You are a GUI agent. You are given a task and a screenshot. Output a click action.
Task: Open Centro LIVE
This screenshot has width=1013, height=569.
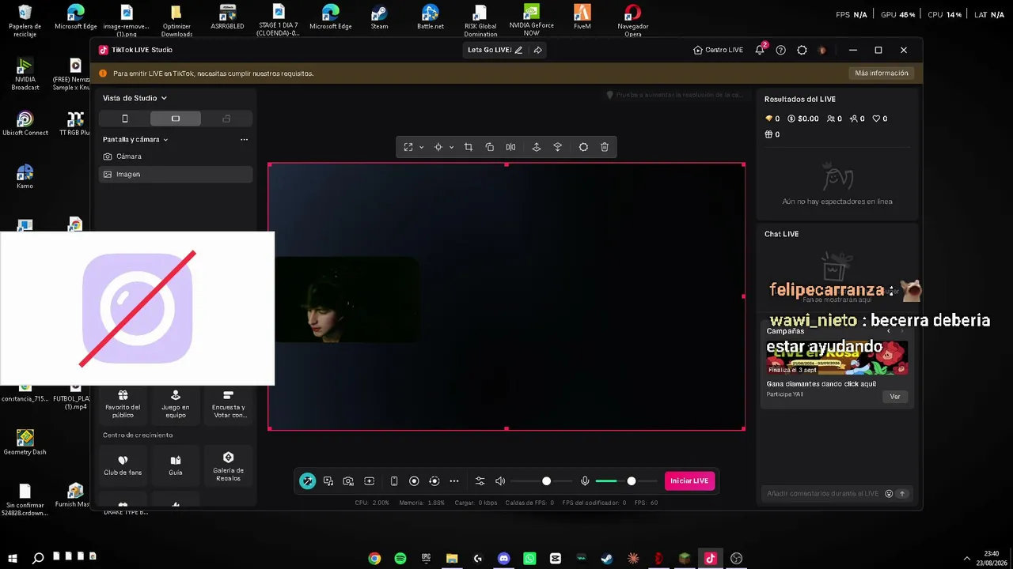(718, 50)
